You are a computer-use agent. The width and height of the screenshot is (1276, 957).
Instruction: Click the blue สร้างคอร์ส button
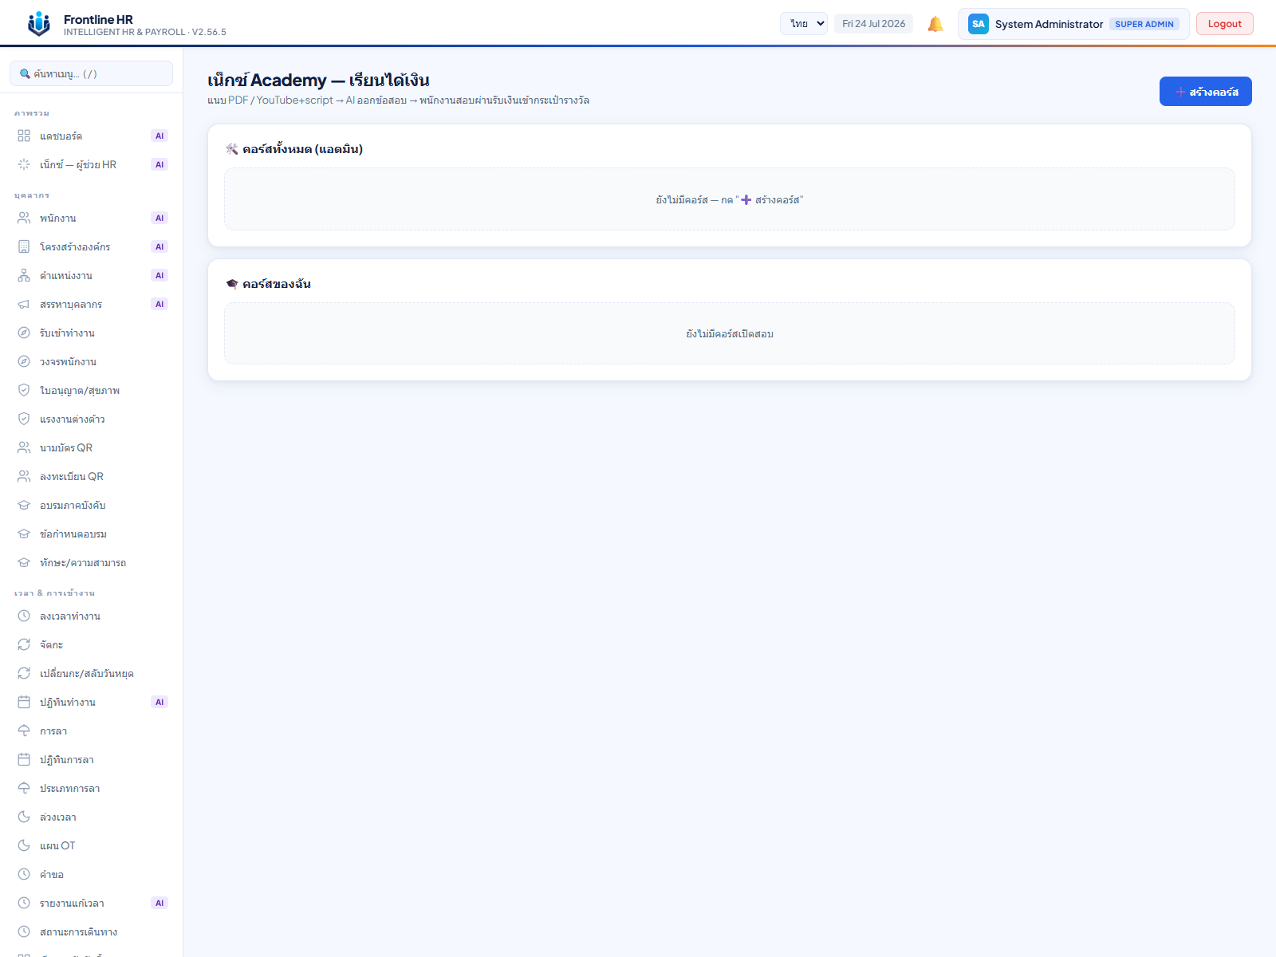(1206, 92)
